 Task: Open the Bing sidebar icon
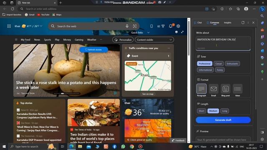262,9
